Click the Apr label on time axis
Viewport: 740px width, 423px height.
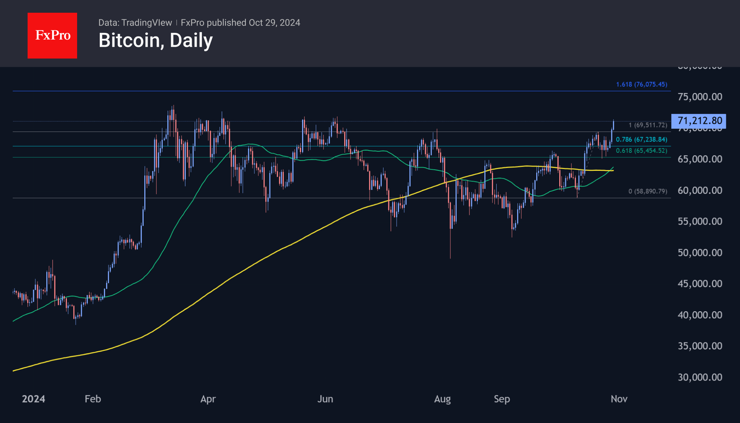click(x=208, y=399)
